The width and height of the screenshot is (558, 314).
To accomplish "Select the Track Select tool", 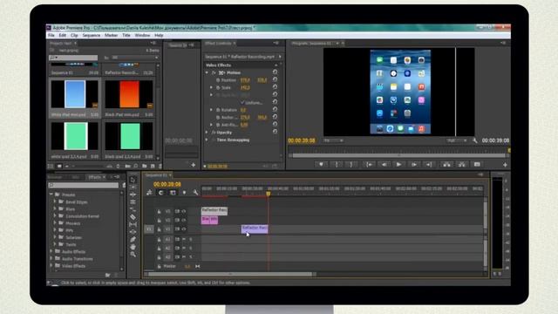I will (x=133, y=188).
